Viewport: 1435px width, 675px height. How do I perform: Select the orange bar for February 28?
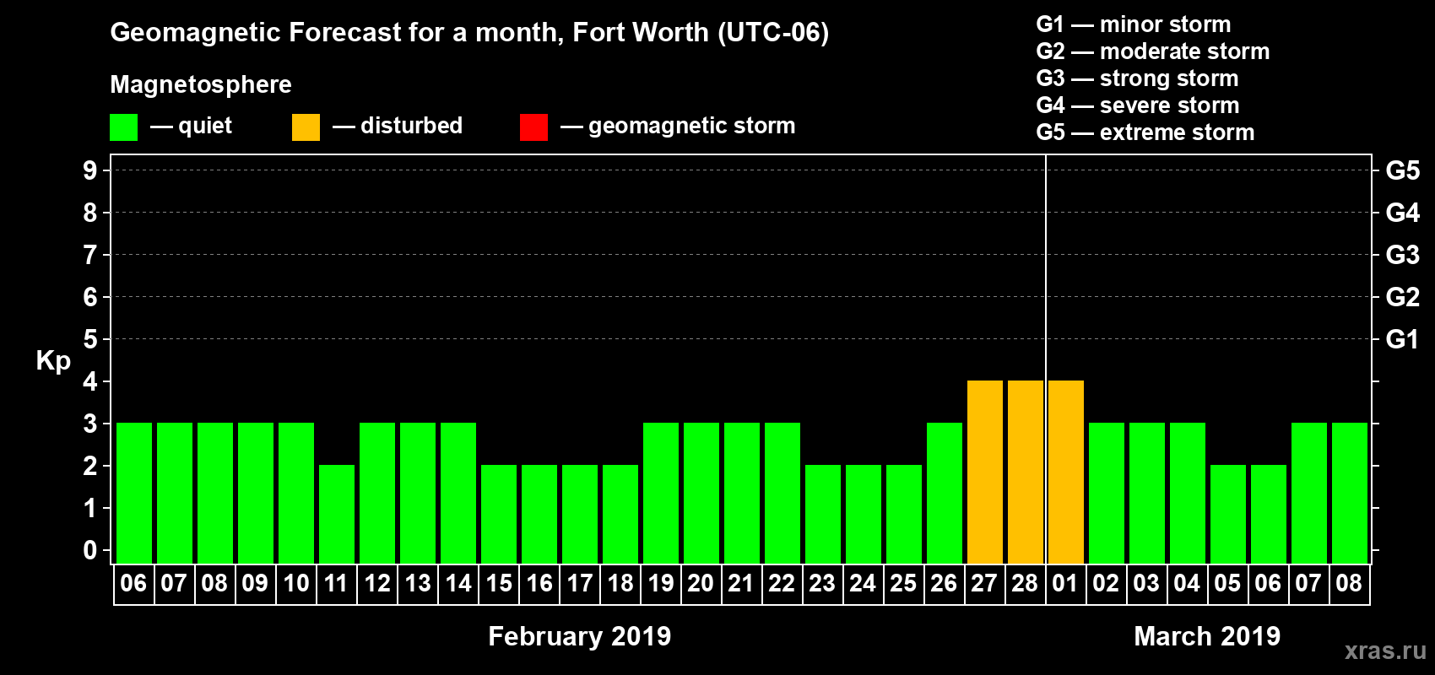[x=1026, y=472]
